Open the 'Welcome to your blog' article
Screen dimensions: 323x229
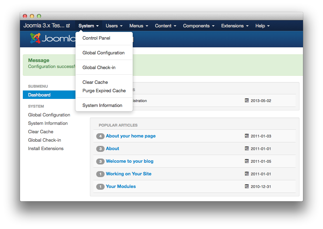click(130, 161)
